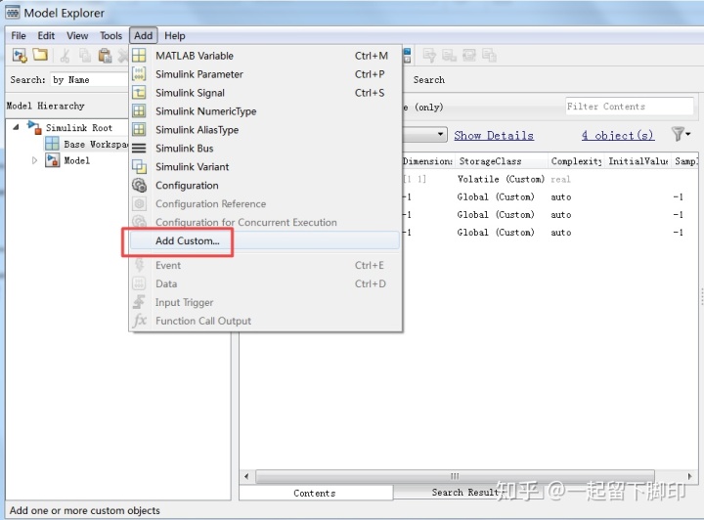Select Base Workspace in hierarchy
Screen dimensions: 704x520
click(x=95, y=144)
